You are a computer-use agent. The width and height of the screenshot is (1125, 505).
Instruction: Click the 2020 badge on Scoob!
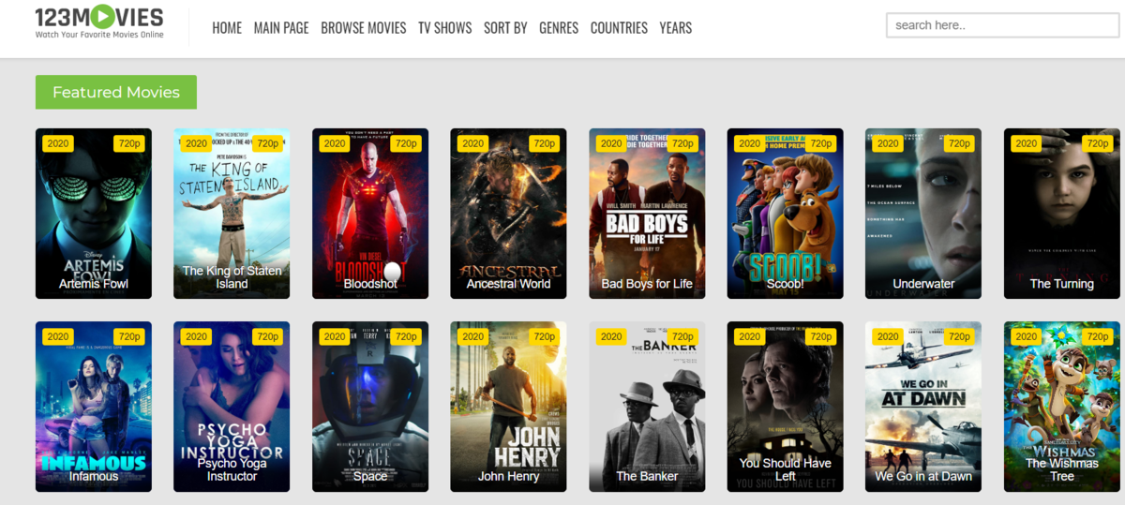(749, 143)
